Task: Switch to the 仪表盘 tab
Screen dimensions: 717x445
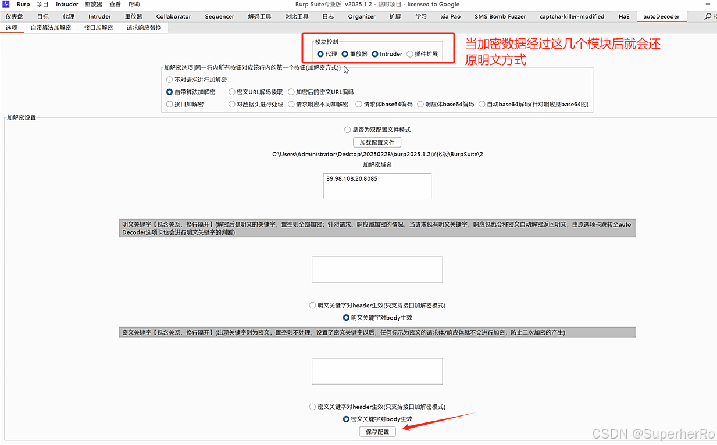Action: click(15, 16)
